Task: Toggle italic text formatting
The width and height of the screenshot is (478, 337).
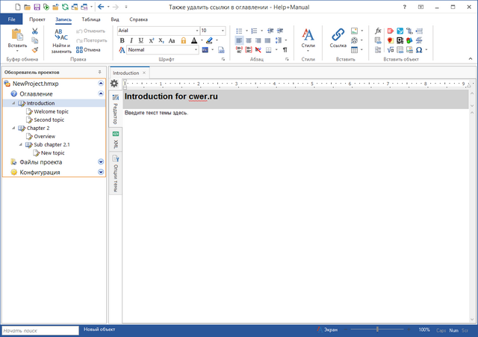Action: (131, 40)
